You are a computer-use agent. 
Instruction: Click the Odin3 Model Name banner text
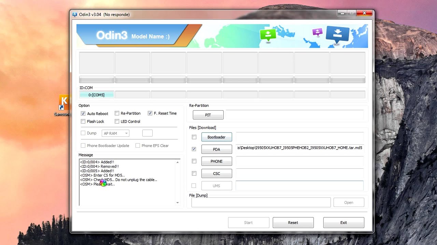133,36
